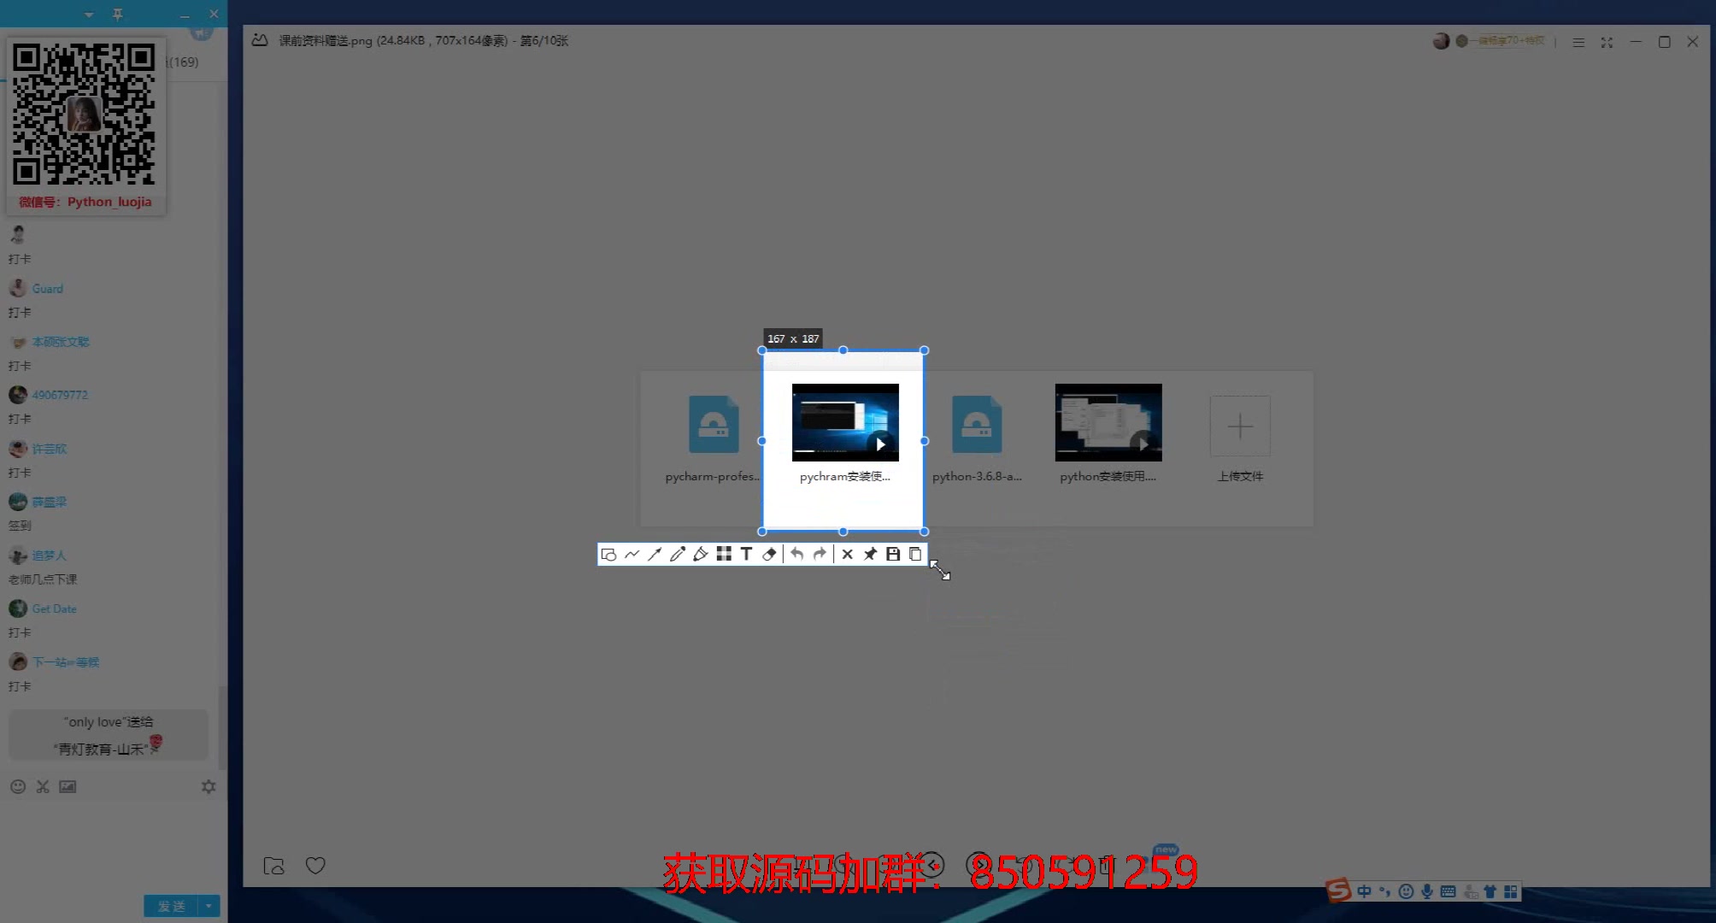Open Sogou skin shirt icon
The height and width of the screenshot is (923, 1716).
pos(1490,891)
